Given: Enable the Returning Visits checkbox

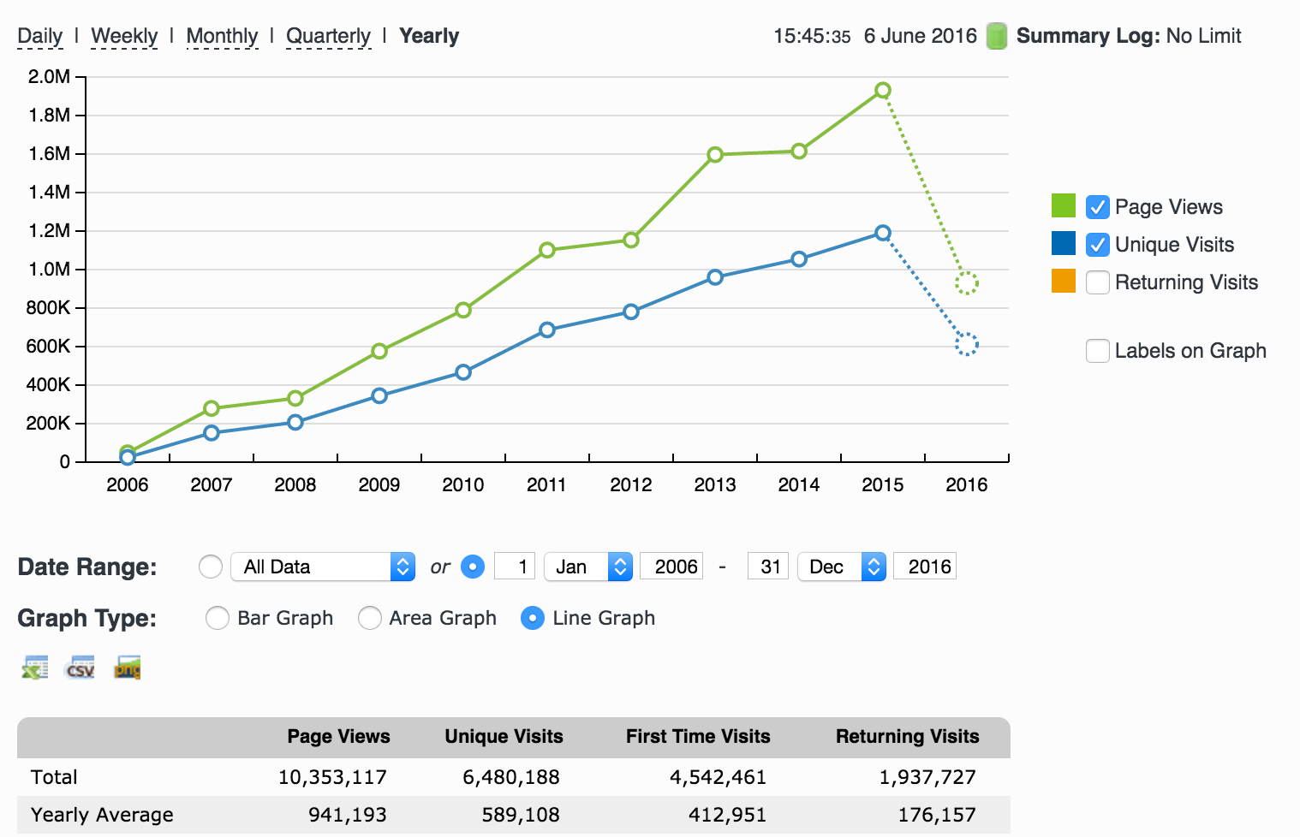Looking at the screenshot, I should click(x=1098, y=282).
